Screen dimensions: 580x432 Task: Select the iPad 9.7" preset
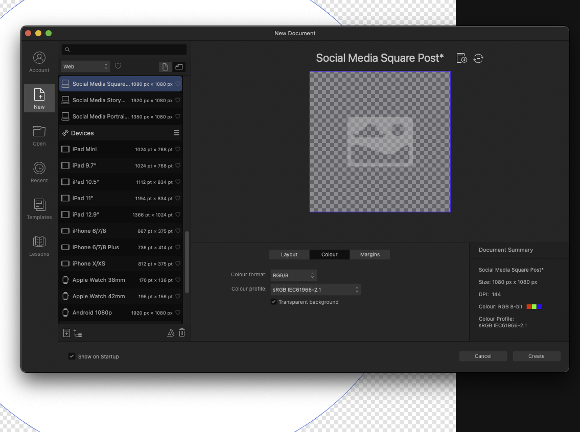click(121, 165)
